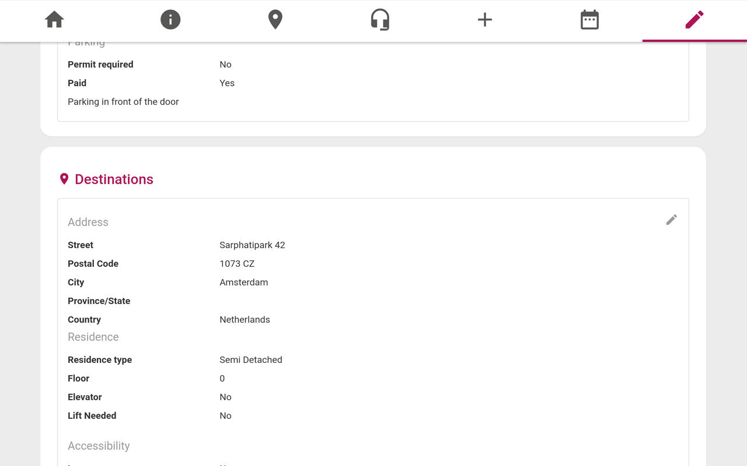
Task: Select the city value Amsterdam
Action: click(x=243, y=283)
